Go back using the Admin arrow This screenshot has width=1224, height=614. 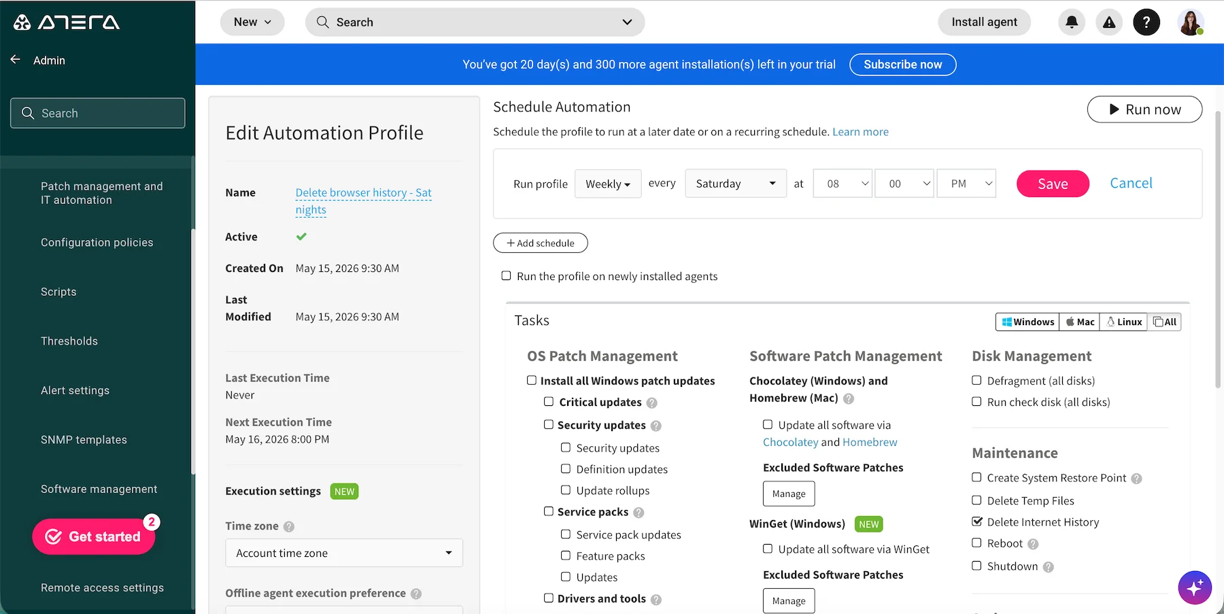[15, 60]
